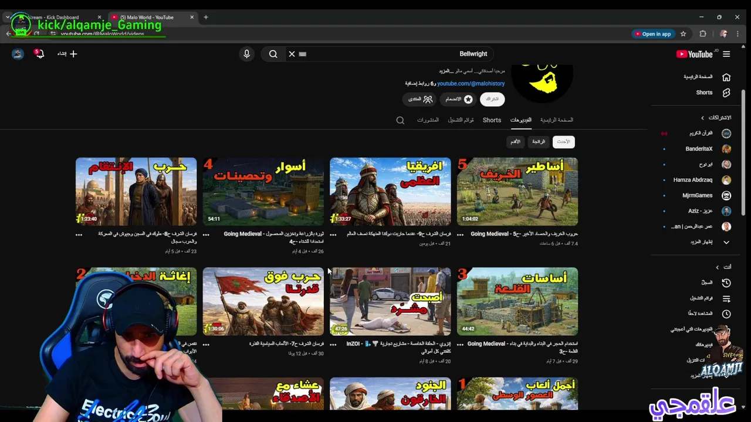Expand Show more under subscriptions
751x422 pixels.
[710, 242]
